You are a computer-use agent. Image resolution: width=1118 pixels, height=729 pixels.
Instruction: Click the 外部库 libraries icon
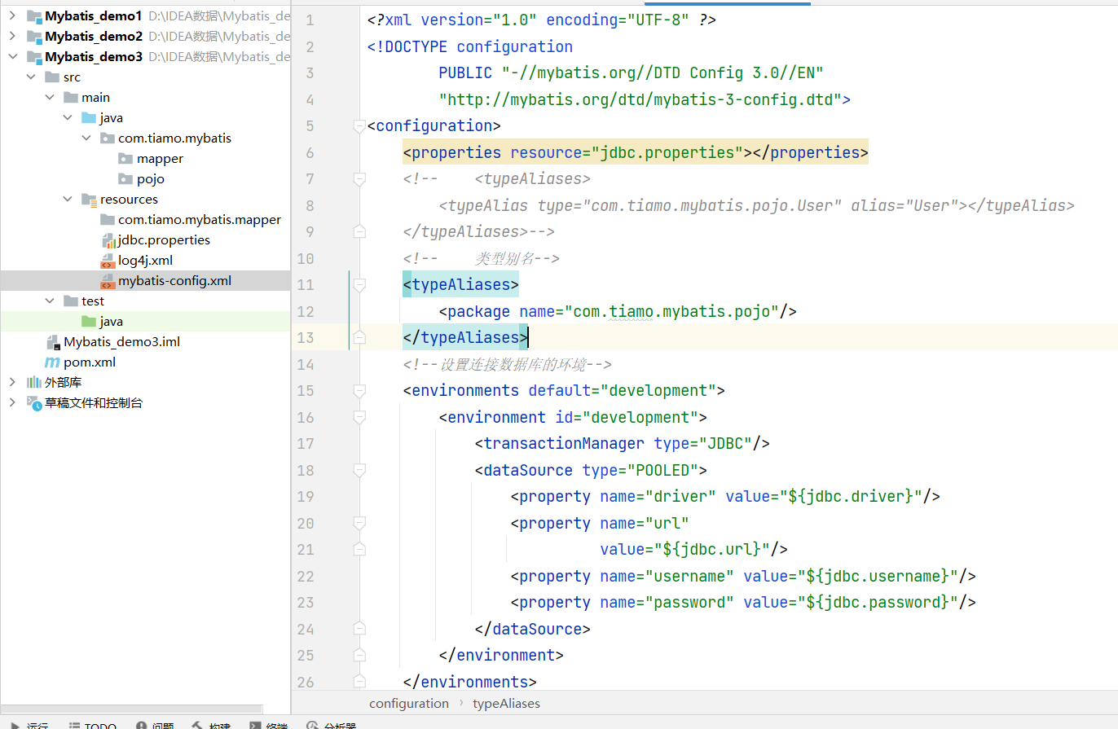[x=34, y=383]
